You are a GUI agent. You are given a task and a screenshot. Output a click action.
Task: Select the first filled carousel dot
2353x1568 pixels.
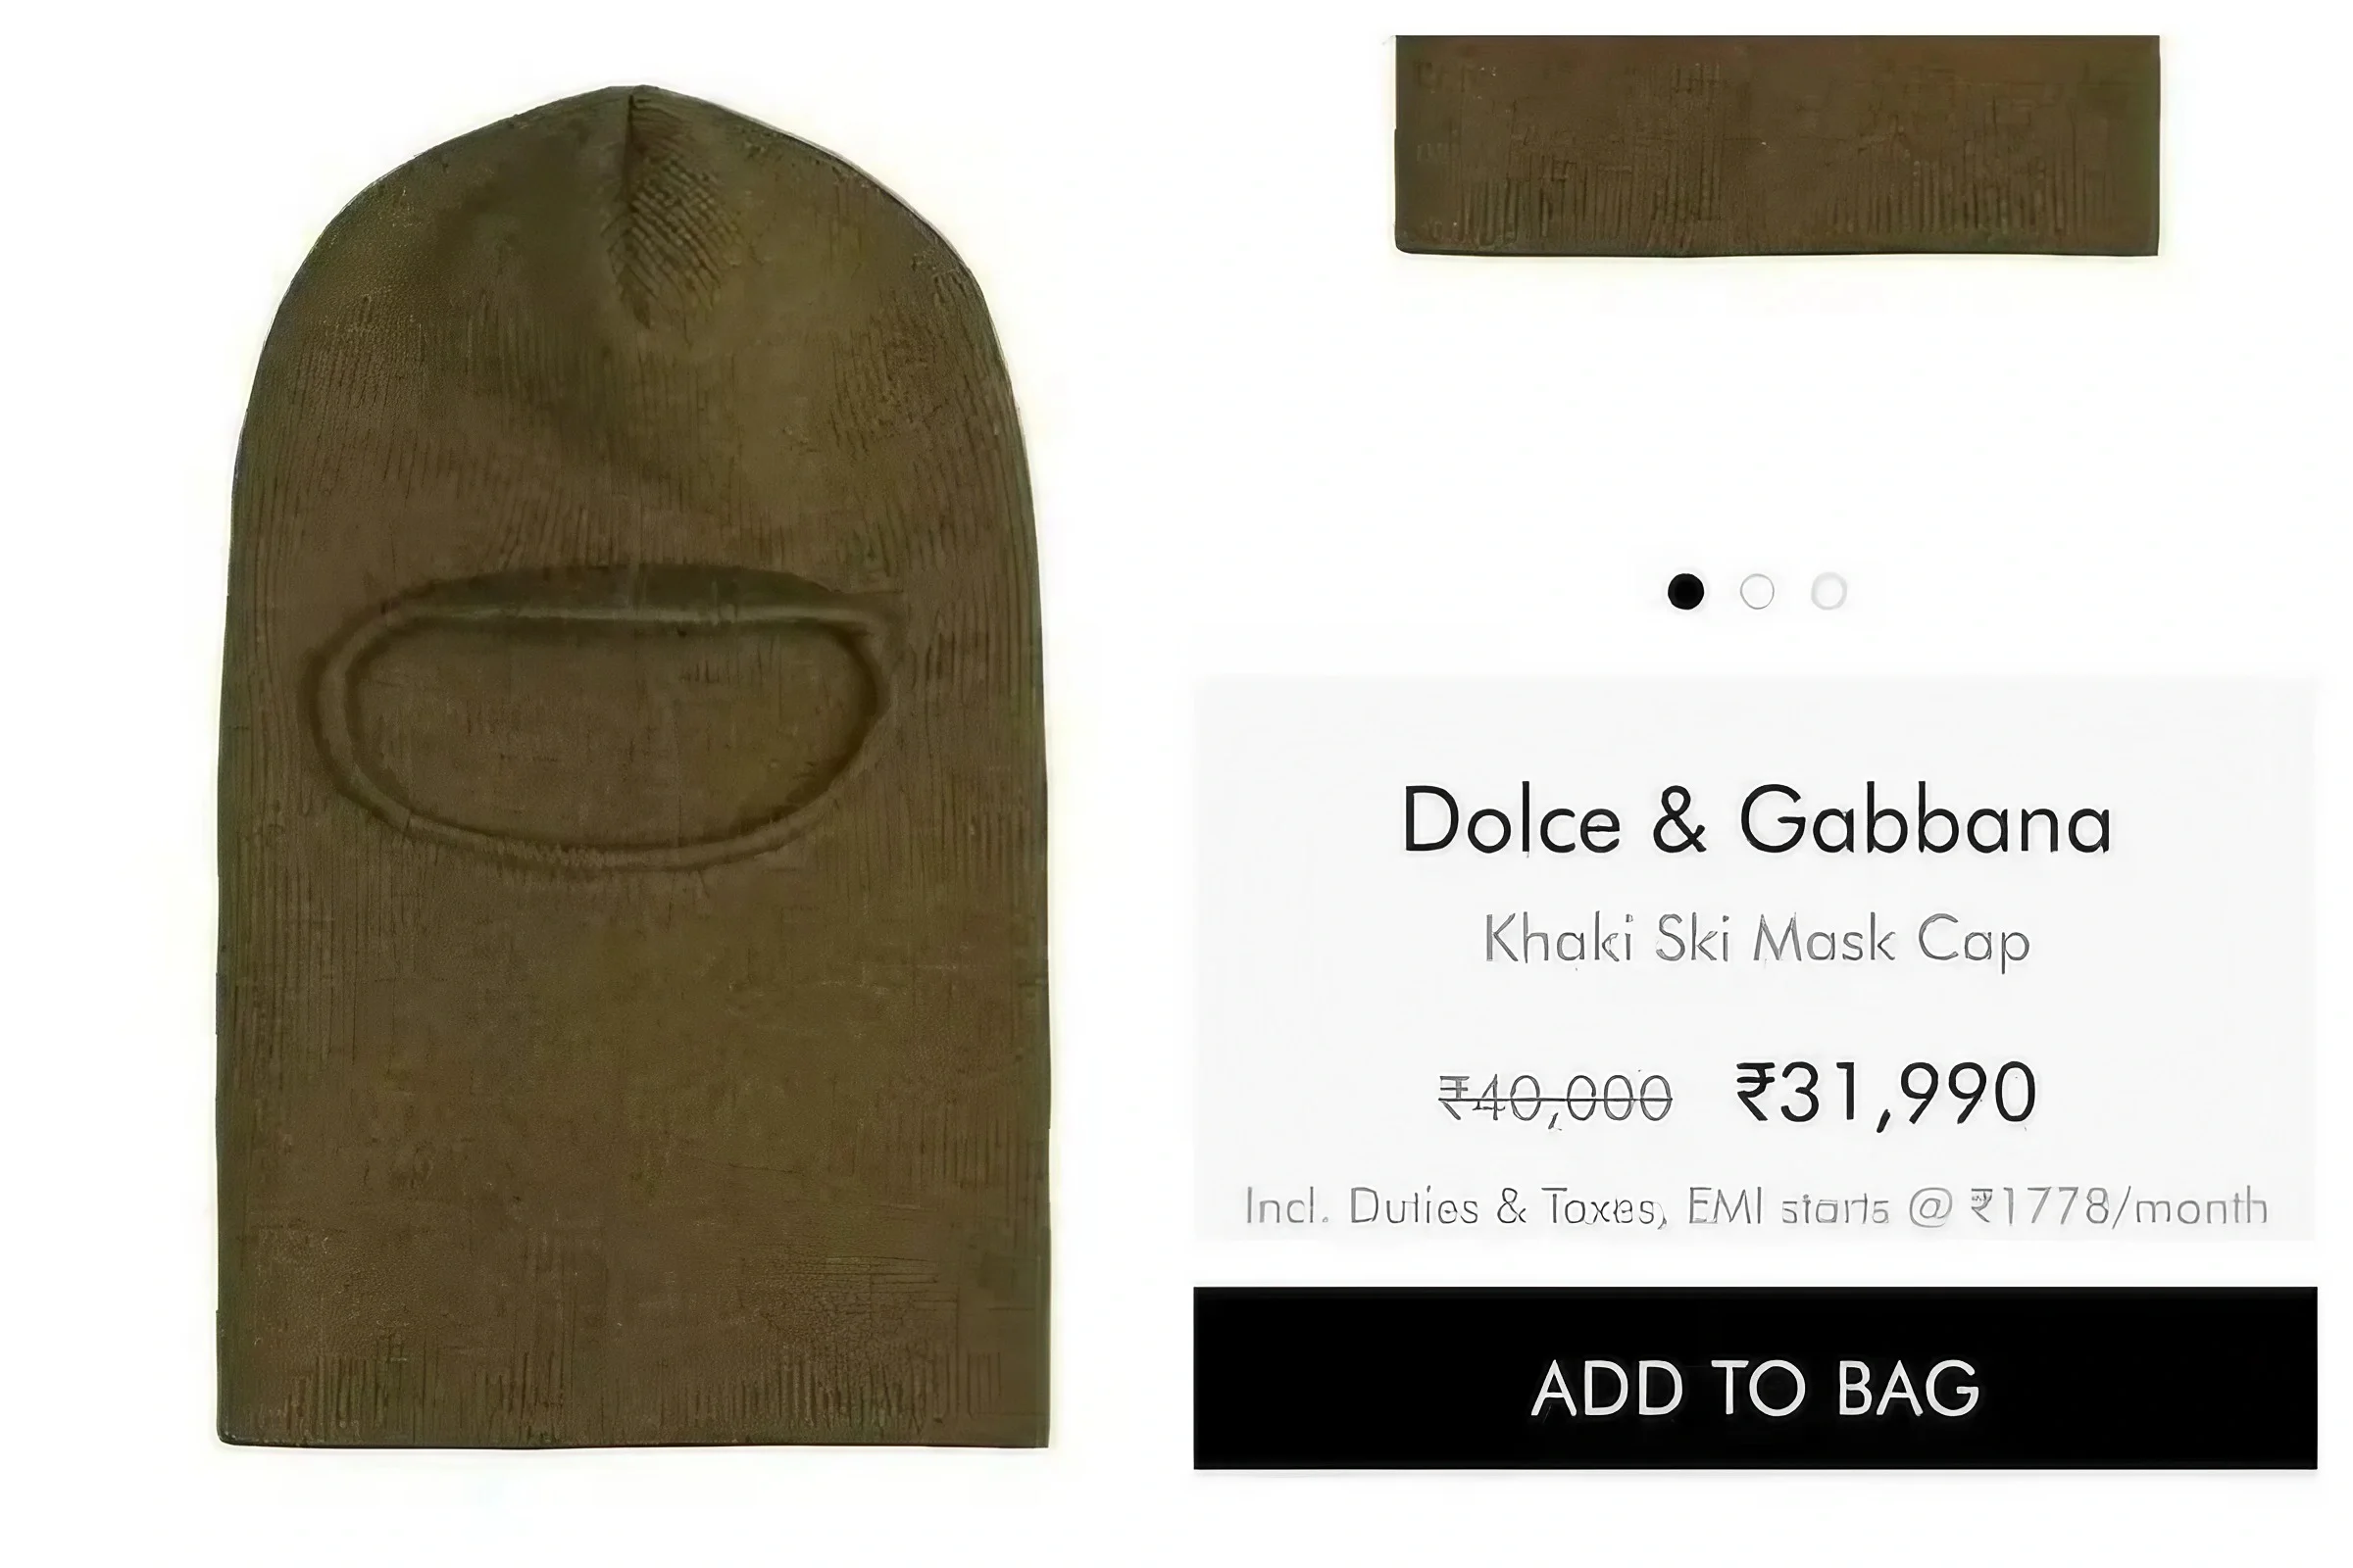tap(1685, 592)
